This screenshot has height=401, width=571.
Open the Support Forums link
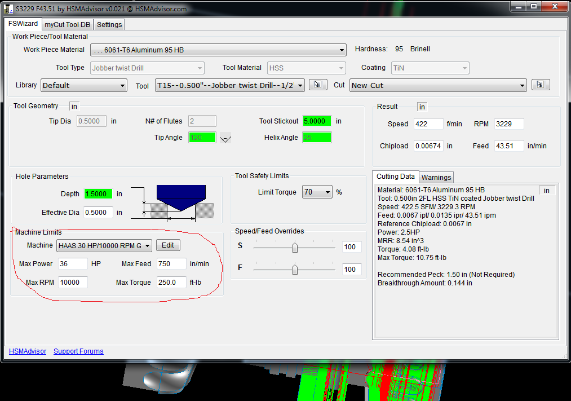click(x=78, y=351)
